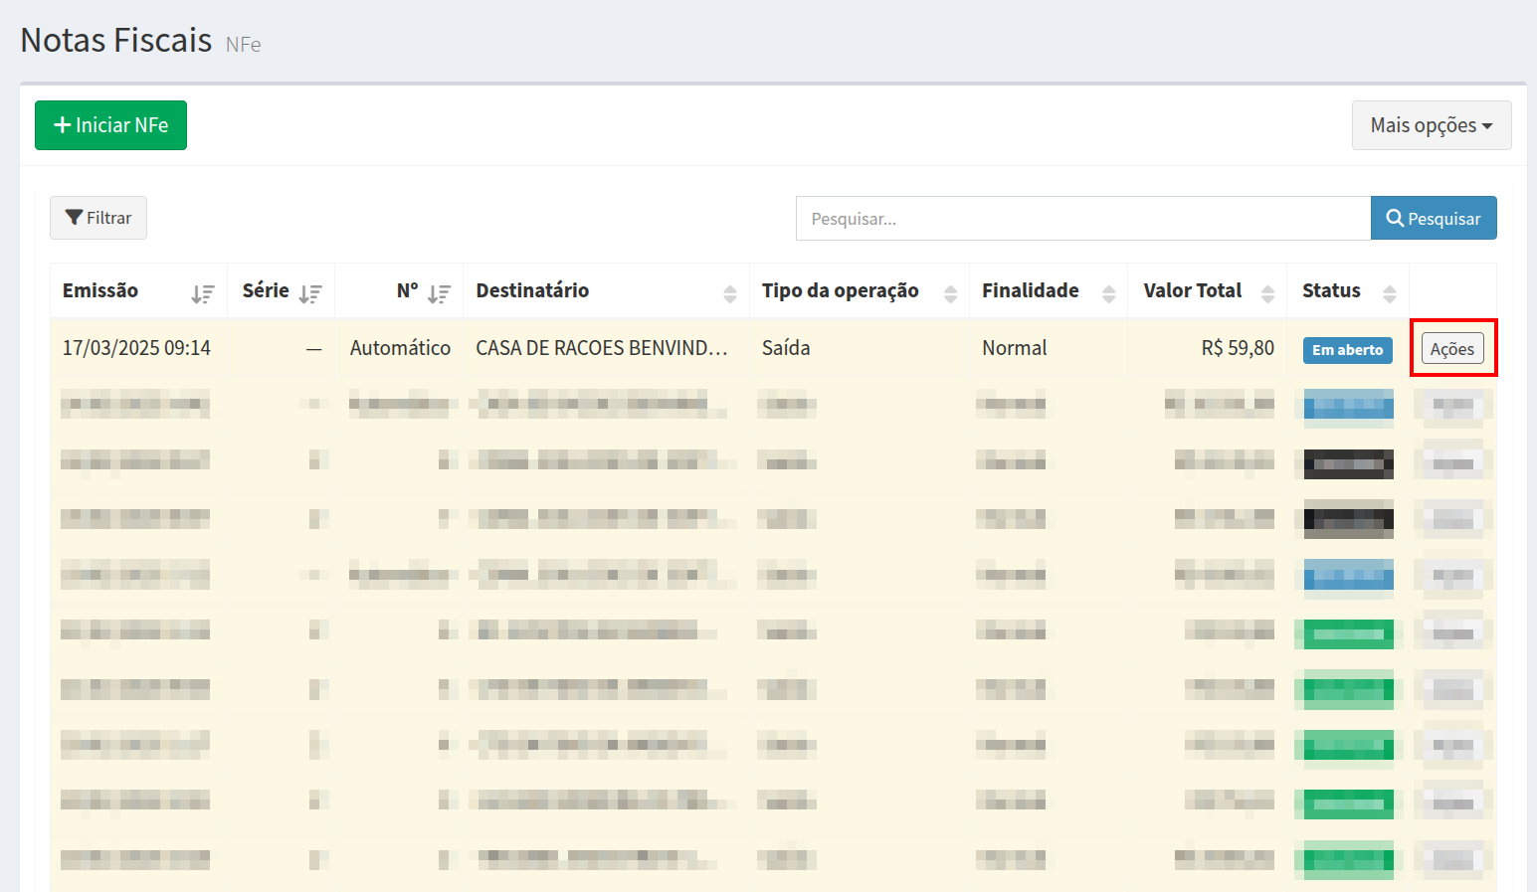Sort the Finalidade column arrows
This screenshot has height=892, width=1537.
pyautogui.click(x=1108, y=293)
